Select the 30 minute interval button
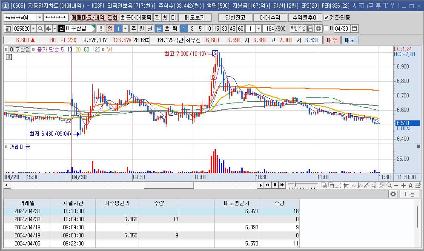 coord(224,29)
